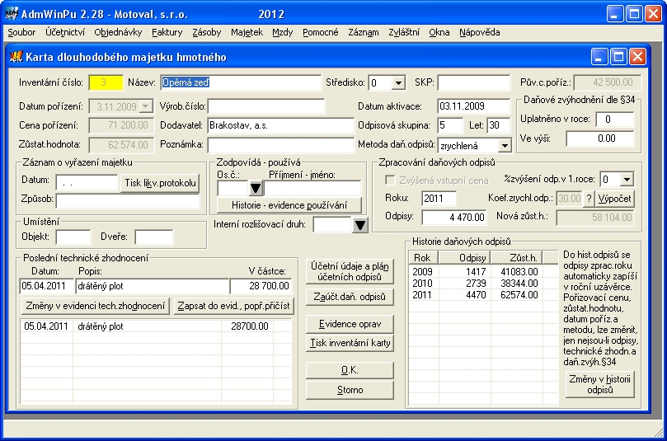Click Historie - evidence používání button
Screen dimensions: 667x441
click(x=289, y=205)
